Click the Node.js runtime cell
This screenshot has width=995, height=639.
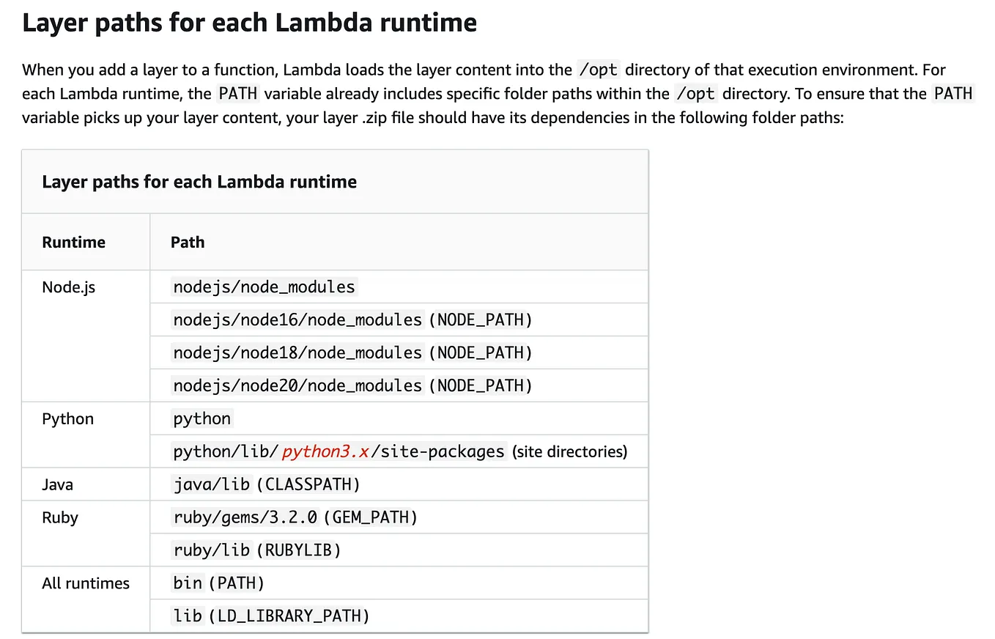68,287
